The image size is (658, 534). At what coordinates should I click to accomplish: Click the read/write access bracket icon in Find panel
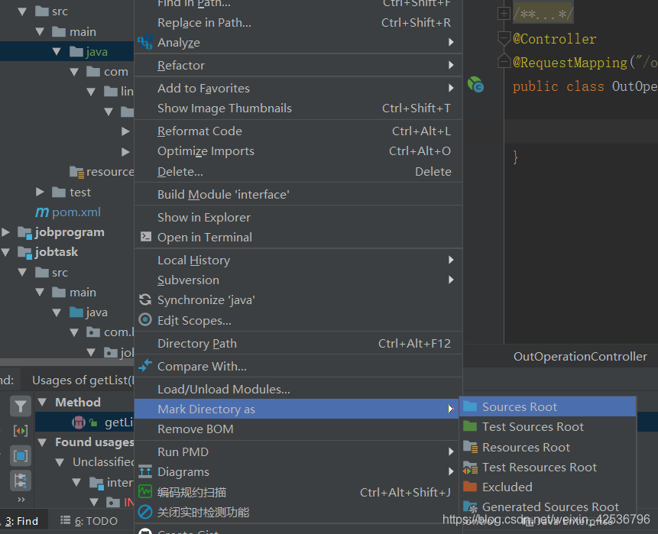[21, 431]
